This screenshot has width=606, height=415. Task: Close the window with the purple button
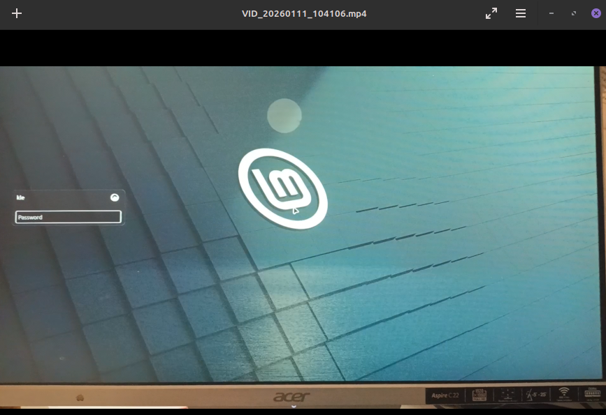click(596, 13)
